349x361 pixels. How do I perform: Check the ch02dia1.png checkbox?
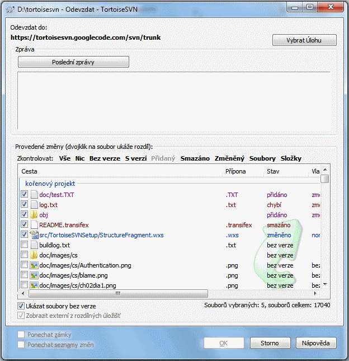24,285
